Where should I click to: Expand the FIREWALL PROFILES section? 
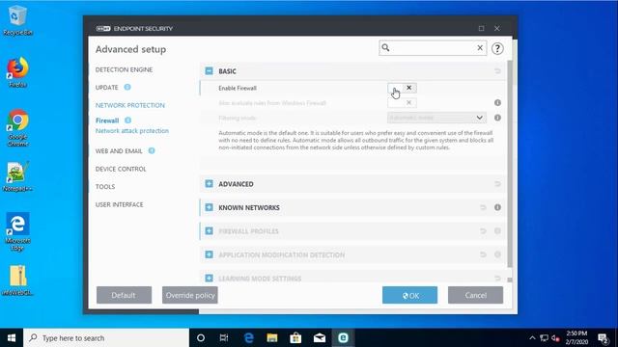(209, 231)
